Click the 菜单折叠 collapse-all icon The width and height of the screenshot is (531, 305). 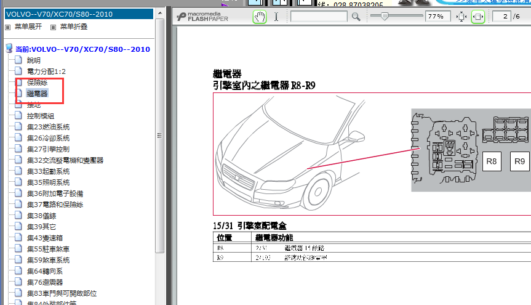click(53, 27)
